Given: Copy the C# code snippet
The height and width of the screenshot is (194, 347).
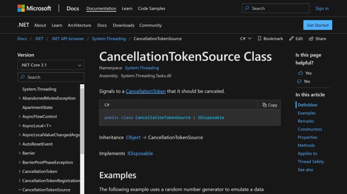Looking at the screenshot, I should [x=269, y=105].
